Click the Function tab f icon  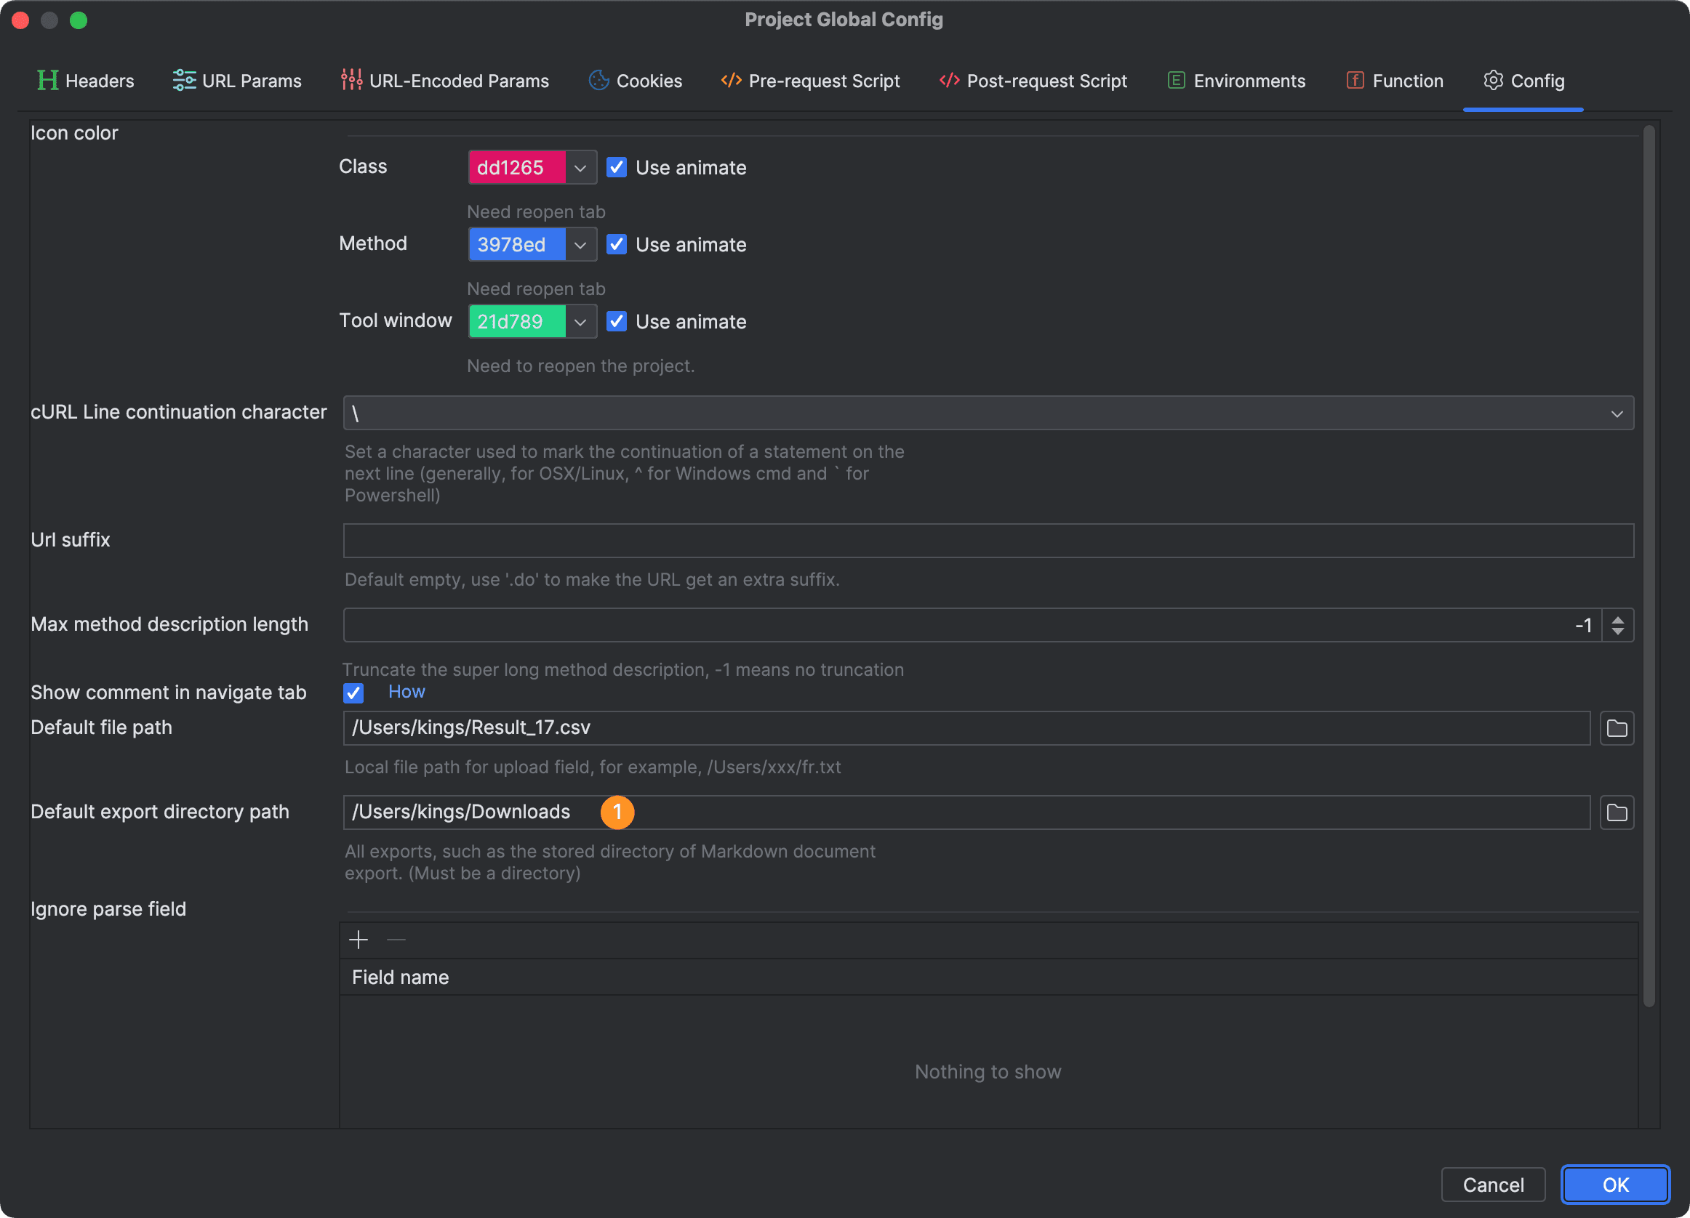(x=1355, y=81)
